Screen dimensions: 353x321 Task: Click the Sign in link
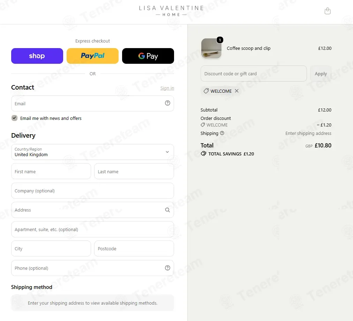[167, 88]
